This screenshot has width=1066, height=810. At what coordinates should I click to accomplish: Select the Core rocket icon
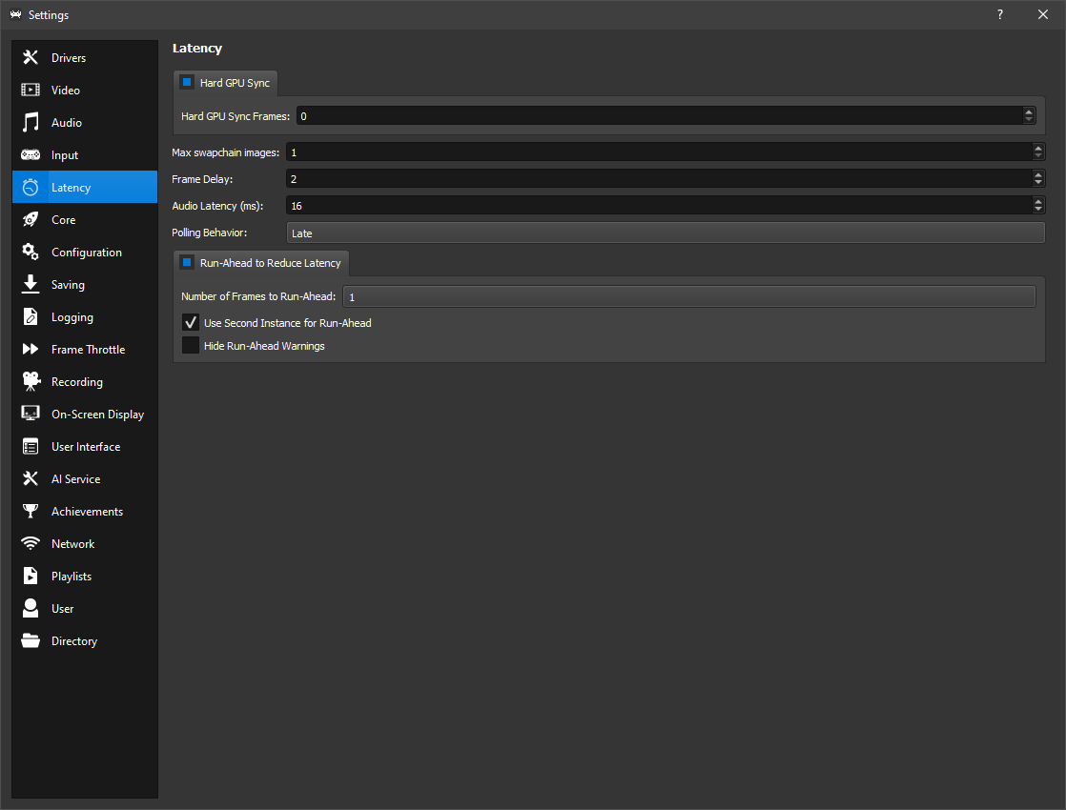pos(31,220)
